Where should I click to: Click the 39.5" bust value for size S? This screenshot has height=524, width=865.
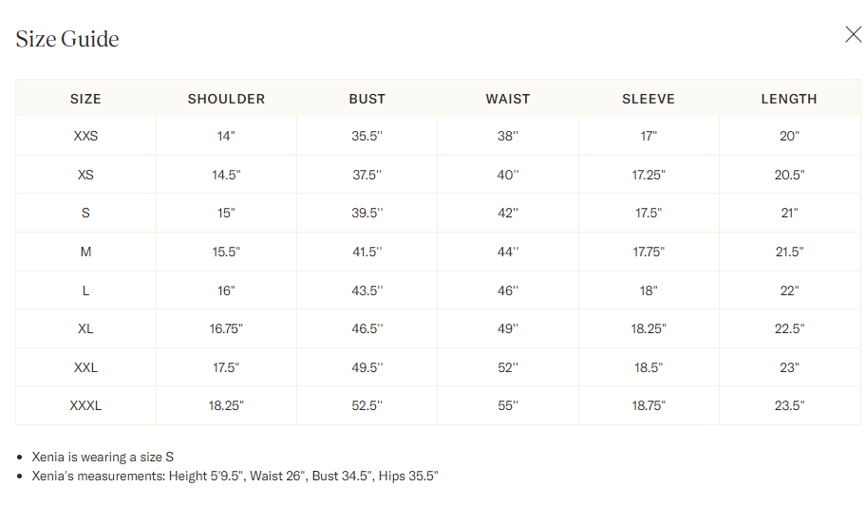pyautogui.click(x=367, y=213)
